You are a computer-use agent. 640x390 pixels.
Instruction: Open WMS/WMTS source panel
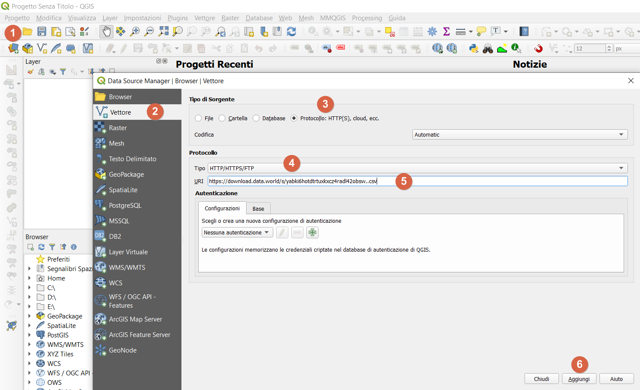127,268
